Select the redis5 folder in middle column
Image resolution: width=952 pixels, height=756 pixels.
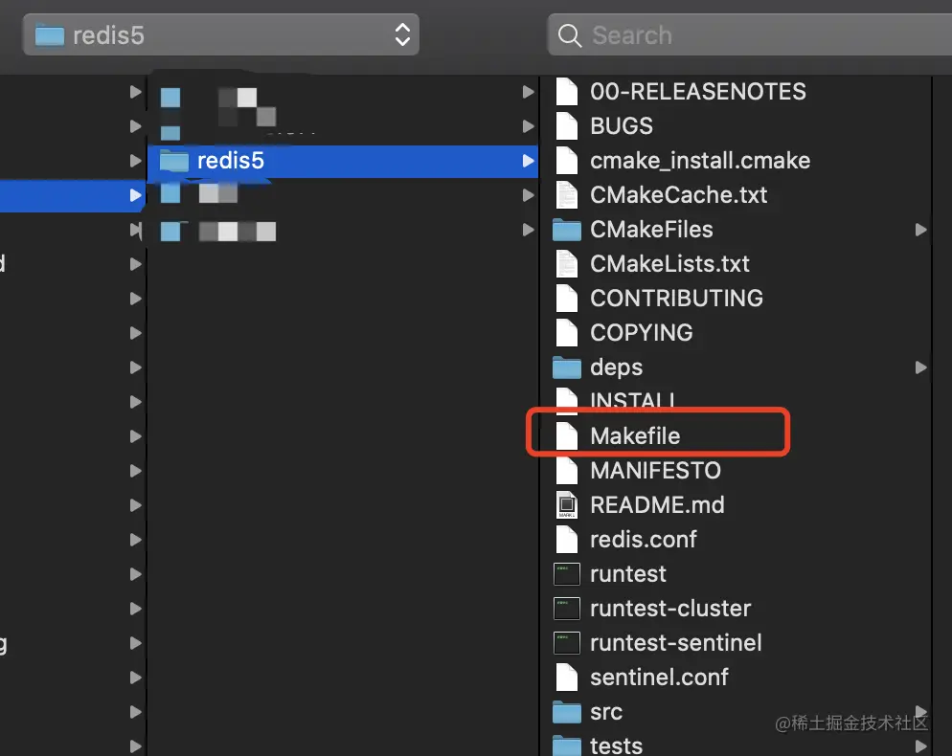343,161
